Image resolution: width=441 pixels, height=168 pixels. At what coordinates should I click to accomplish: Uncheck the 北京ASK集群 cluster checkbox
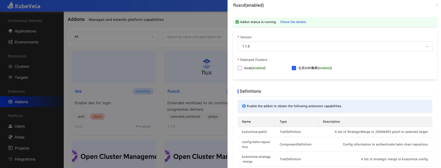coord(294,68)
